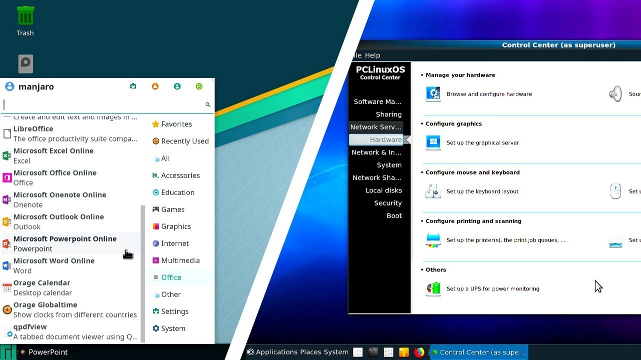Viewport: 641px width, 360px height.
Task: Click Control Center taskbar button
Action: point(480,352)
